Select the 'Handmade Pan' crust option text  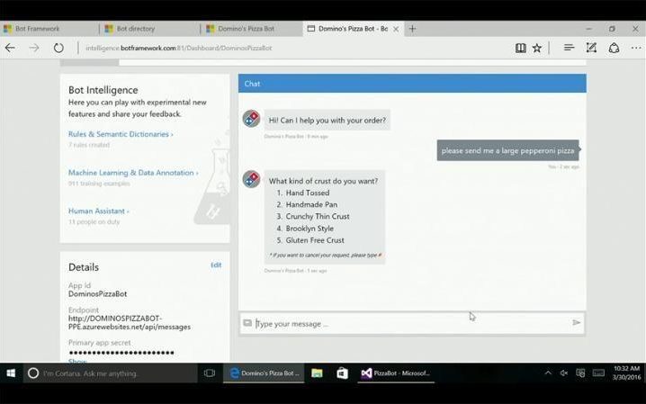pos(311,204)
